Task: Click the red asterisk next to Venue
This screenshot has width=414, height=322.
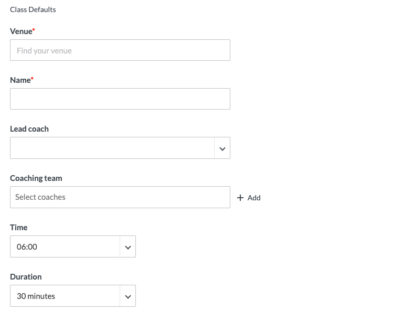Action: pyautogui.click(x=34, y=30)
